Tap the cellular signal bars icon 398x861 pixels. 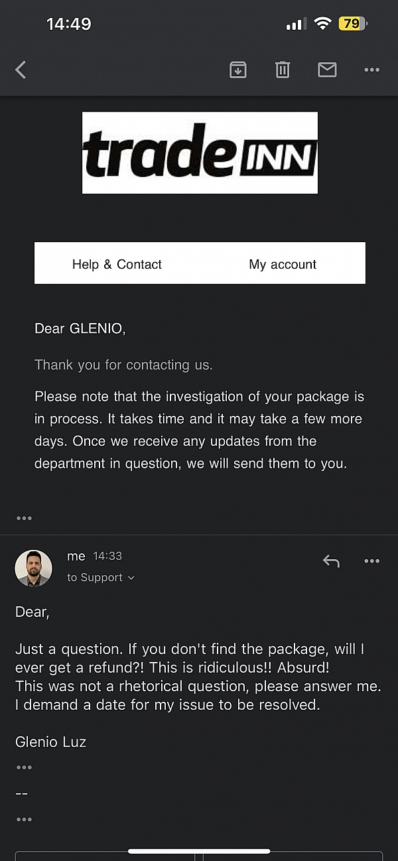[295, 25]
